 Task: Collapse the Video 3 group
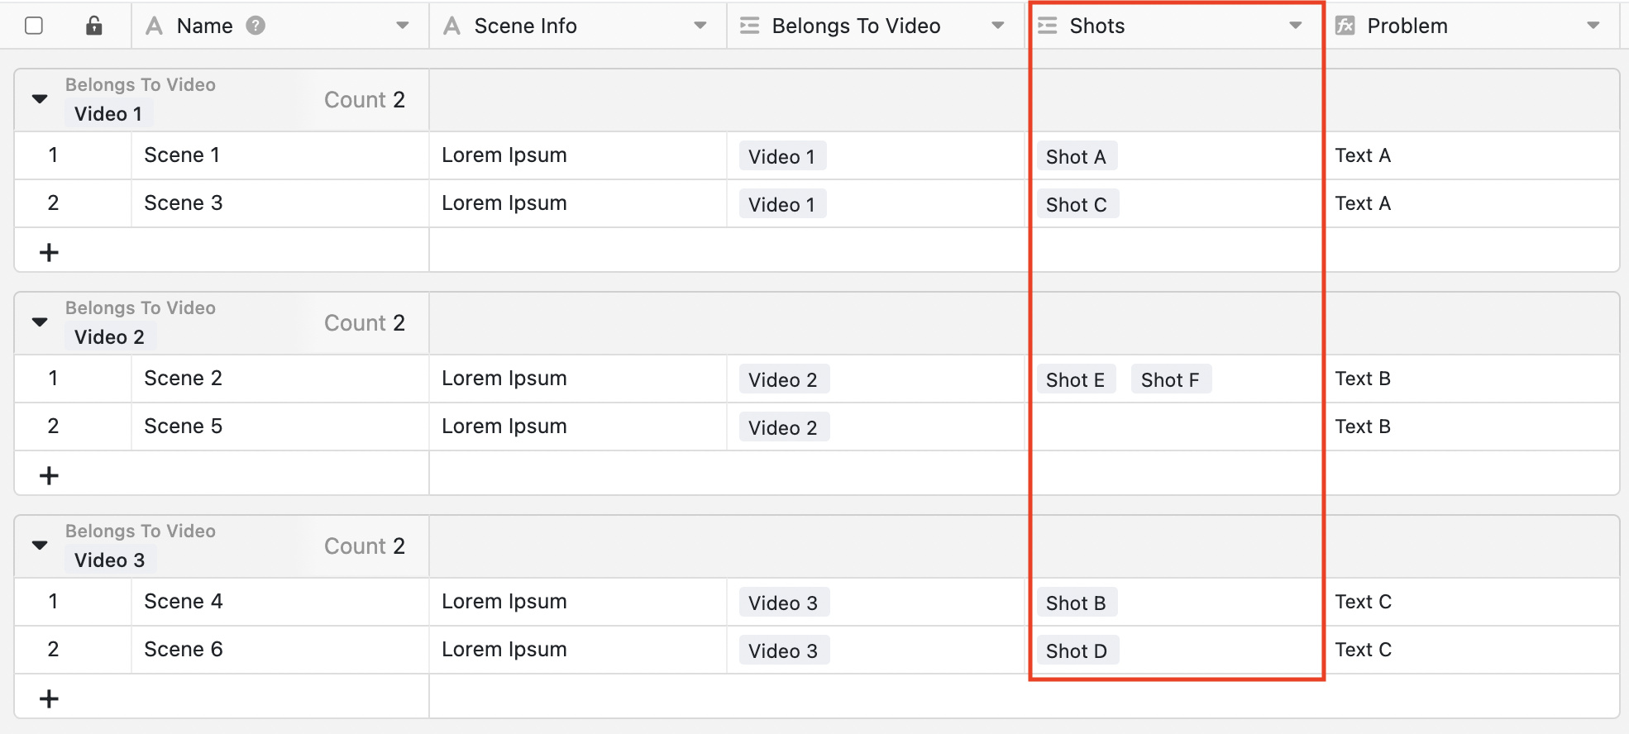click(40, 546)
